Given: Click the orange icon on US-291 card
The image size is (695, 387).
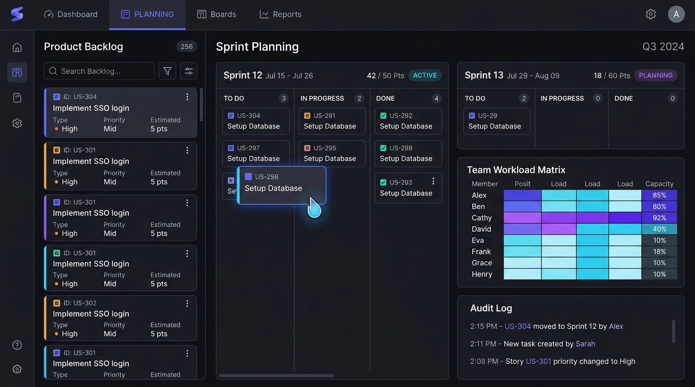Looking at the screenshot, I should pos(307,116).
